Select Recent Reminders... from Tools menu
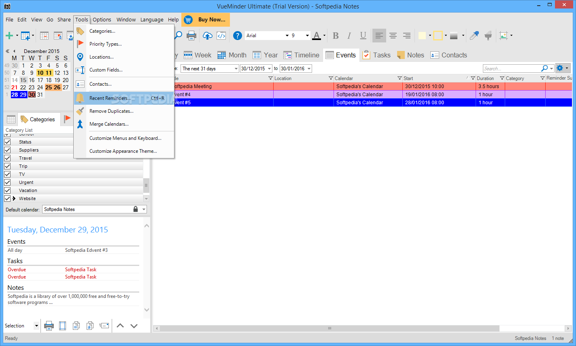 124,98
